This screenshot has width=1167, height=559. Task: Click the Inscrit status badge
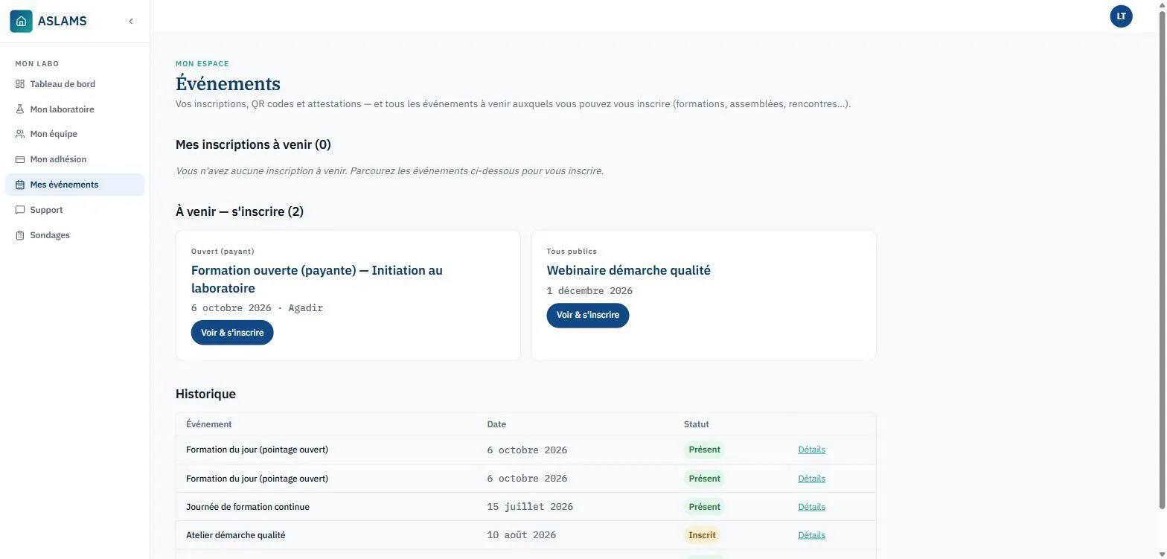pos(702,535)
